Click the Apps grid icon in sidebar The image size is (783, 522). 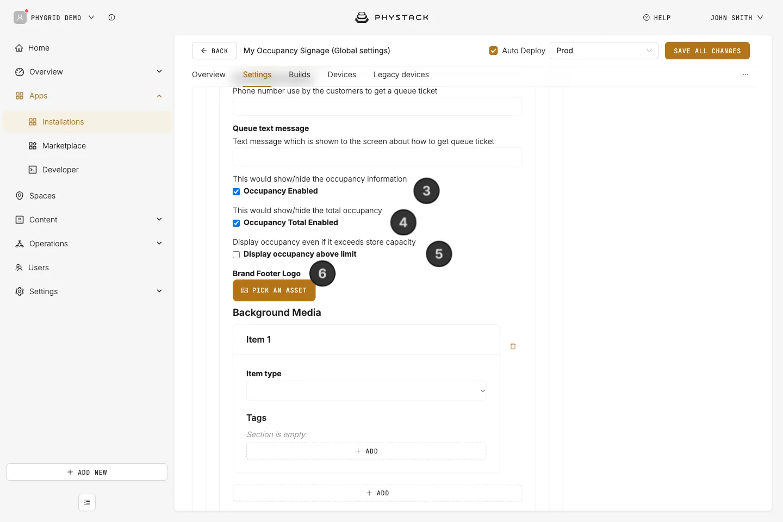point(20,96)
